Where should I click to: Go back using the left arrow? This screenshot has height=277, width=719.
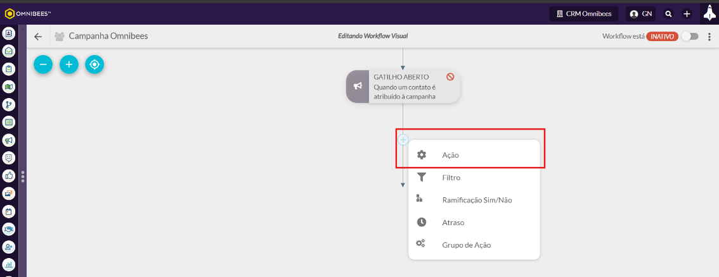click(x=38, y=37)
